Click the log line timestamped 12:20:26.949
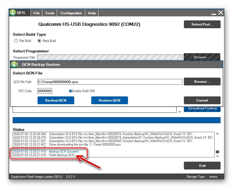The height and width of the screenshot is (188, 233). pos(103,134)
